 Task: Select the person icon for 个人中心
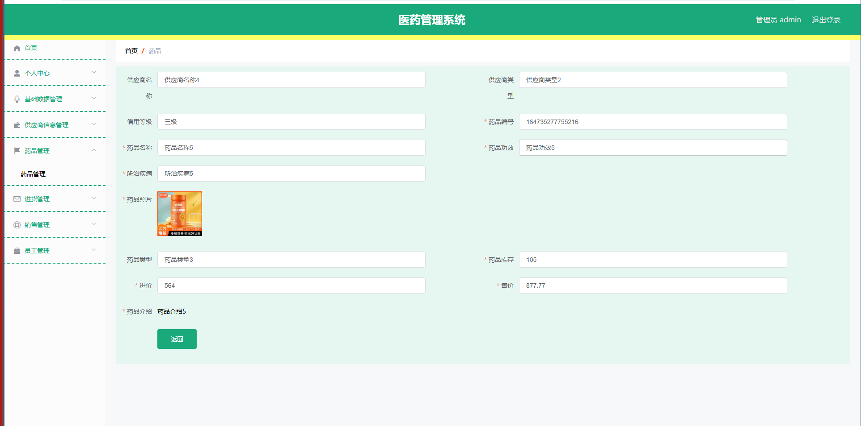(17, 73)
